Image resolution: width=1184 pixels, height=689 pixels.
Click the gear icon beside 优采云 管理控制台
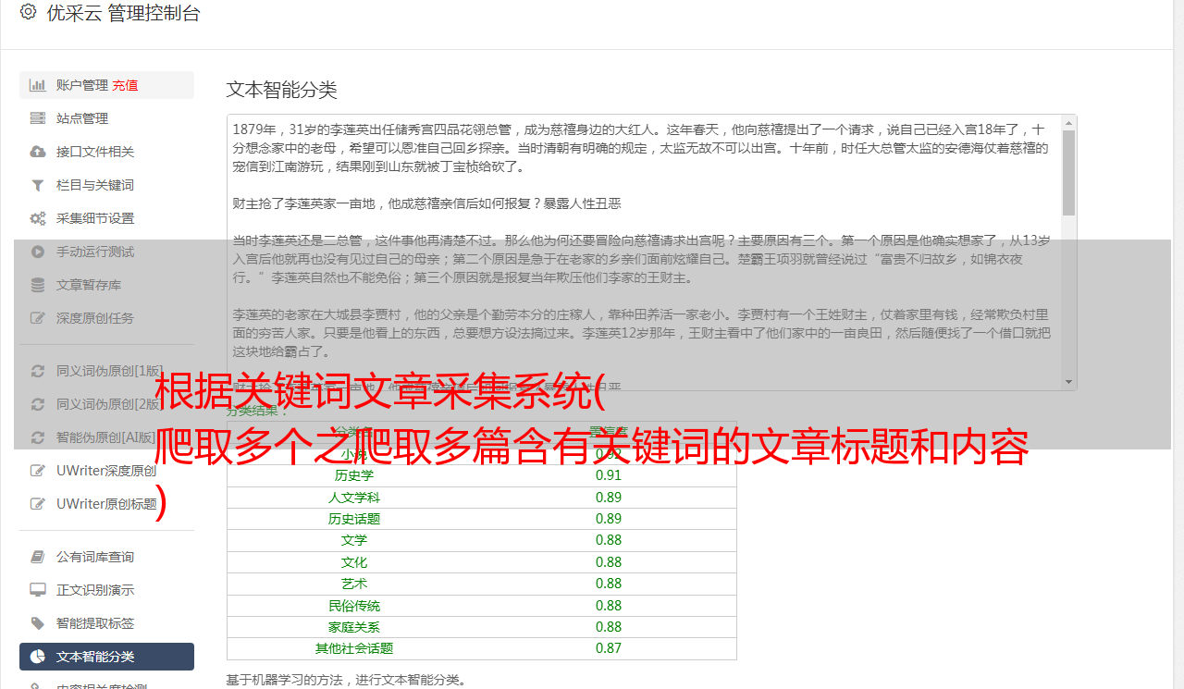point(28,12)
